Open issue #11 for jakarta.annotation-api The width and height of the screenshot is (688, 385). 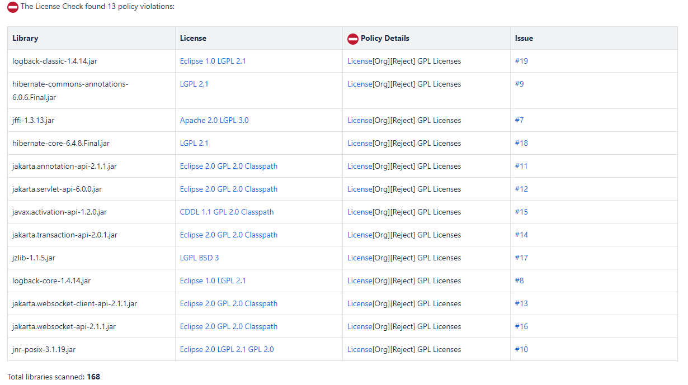pyautogui.click(x=521, y=166)
